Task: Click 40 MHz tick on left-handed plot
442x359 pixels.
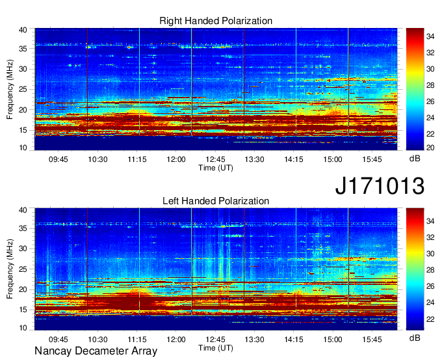Action: [23, 210]
